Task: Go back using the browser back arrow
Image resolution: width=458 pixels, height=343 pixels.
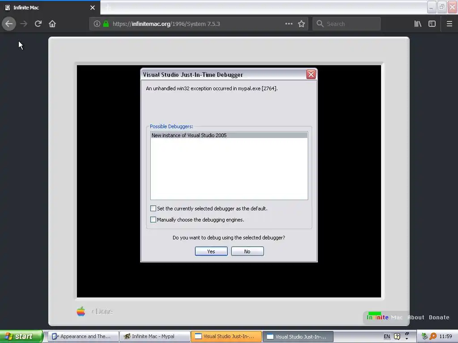Action: tap(9, 24)
